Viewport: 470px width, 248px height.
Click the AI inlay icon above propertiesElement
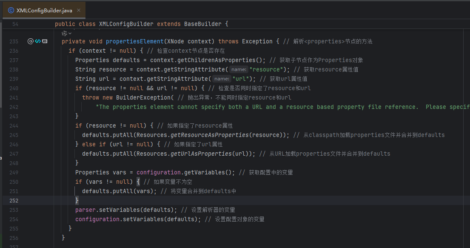pos(65,33)
